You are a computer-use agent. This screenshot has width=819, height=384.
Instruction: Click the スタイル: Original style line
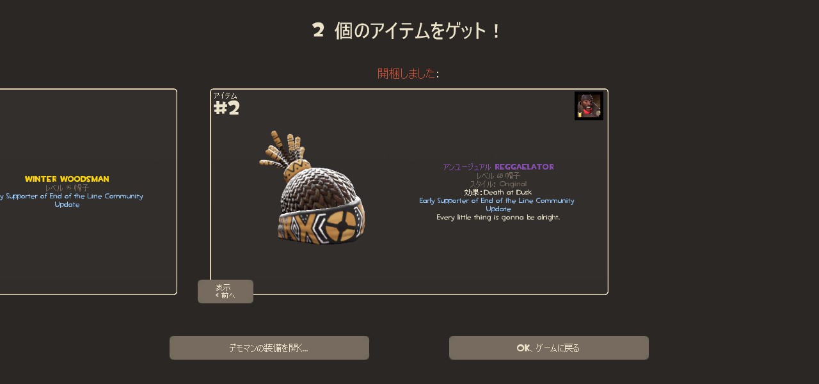pos(498,184)
